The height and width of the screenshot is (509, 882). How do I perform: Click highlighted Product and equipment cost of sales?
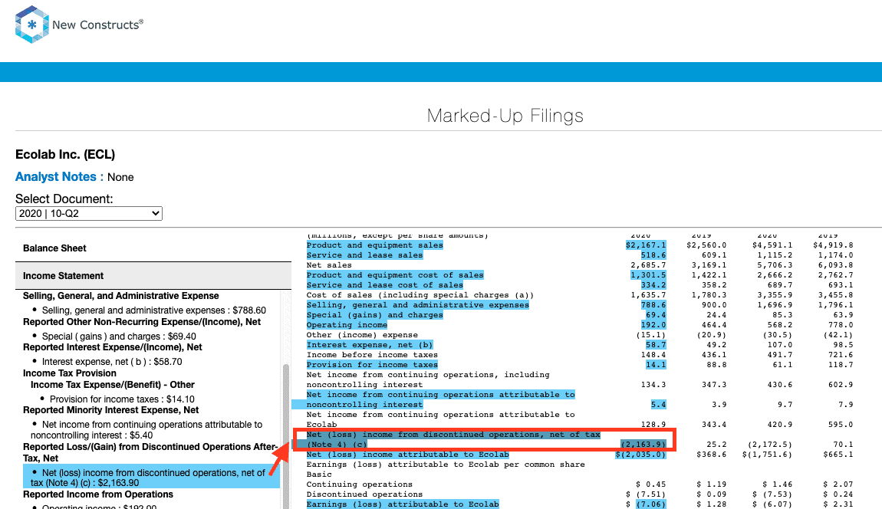(395, 275)
